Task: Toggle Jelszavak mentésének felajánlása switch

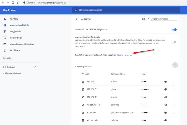Action: pyautogui.click(x=174, y=29)
